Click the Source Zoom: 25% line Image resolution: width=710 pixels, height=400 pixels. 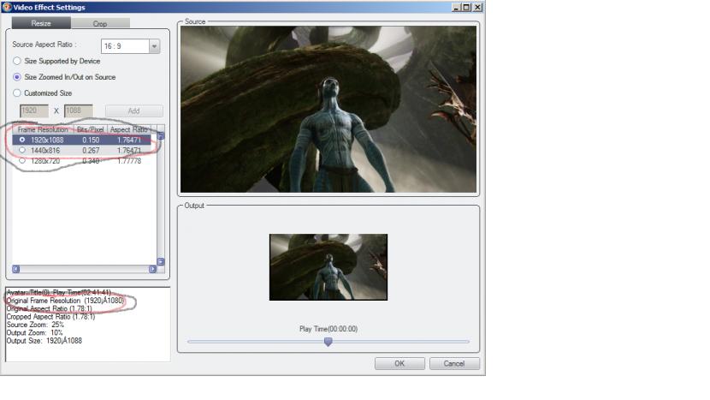35,325
